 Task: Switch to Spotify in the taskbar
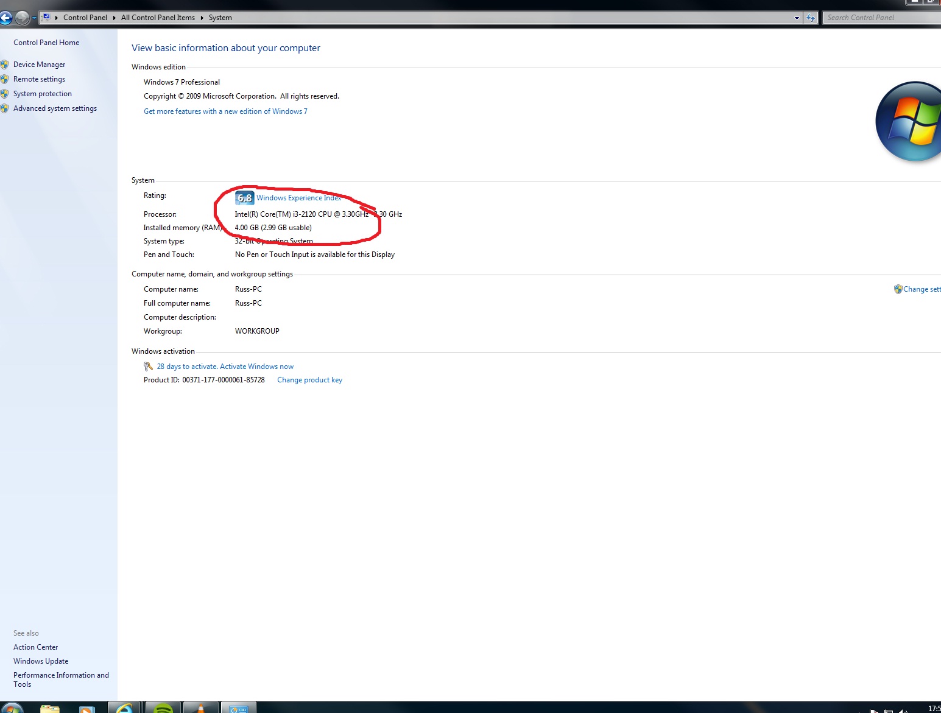[163, 707]
